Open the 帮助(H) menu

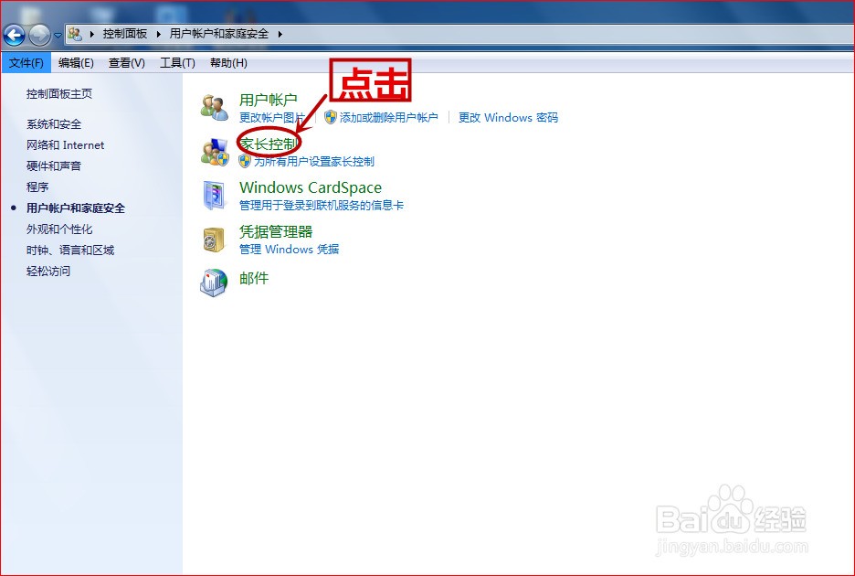(228, 63)
